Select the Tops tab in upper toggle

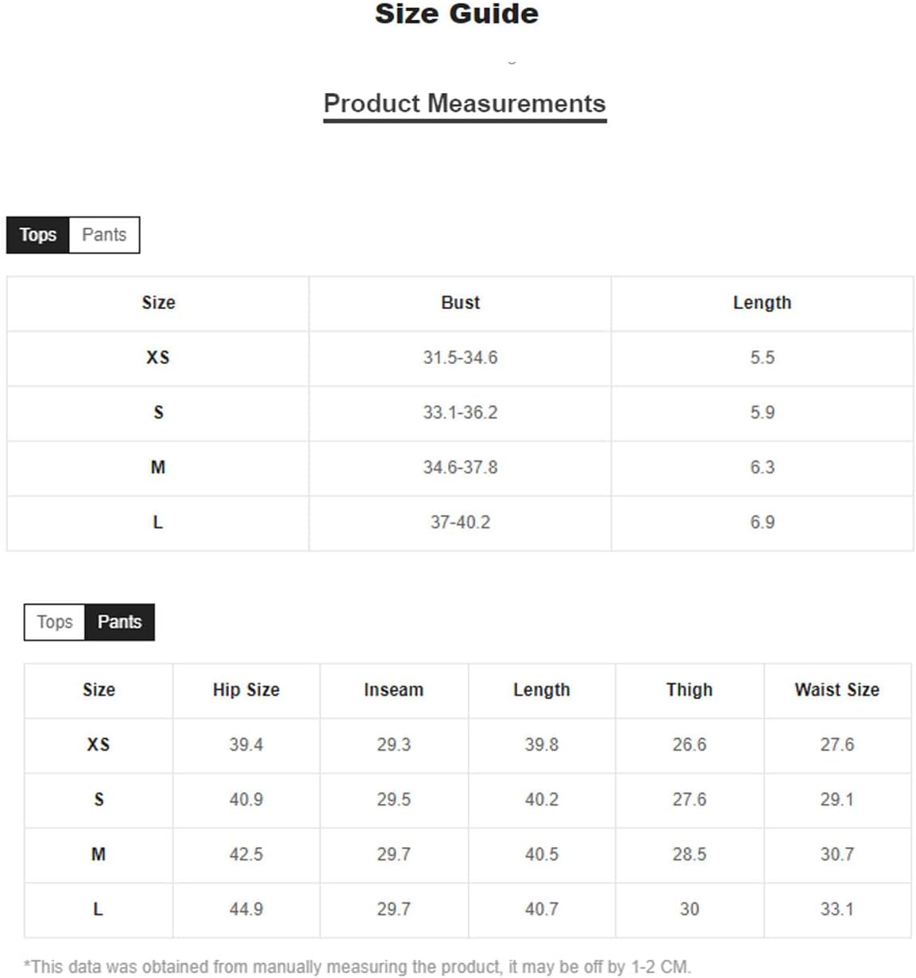(x=38, y=235)
